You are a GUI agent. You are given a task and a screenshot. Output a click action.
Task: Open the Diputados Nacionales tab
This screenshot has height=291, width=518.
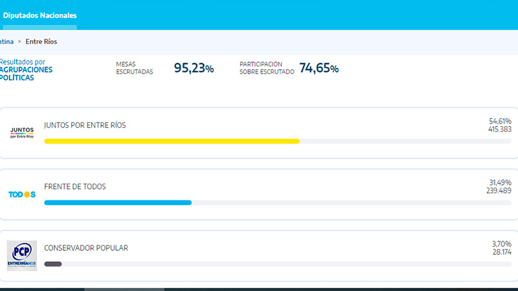39,16
